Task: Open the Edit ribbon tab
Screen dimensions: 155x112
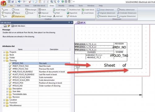Action: coord(19,6)
